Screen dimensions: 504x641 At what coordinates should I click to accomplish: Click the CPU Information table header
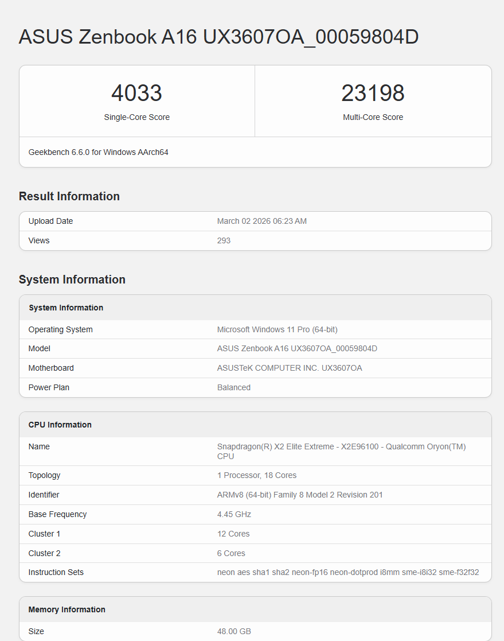click(x=60, y=425)
